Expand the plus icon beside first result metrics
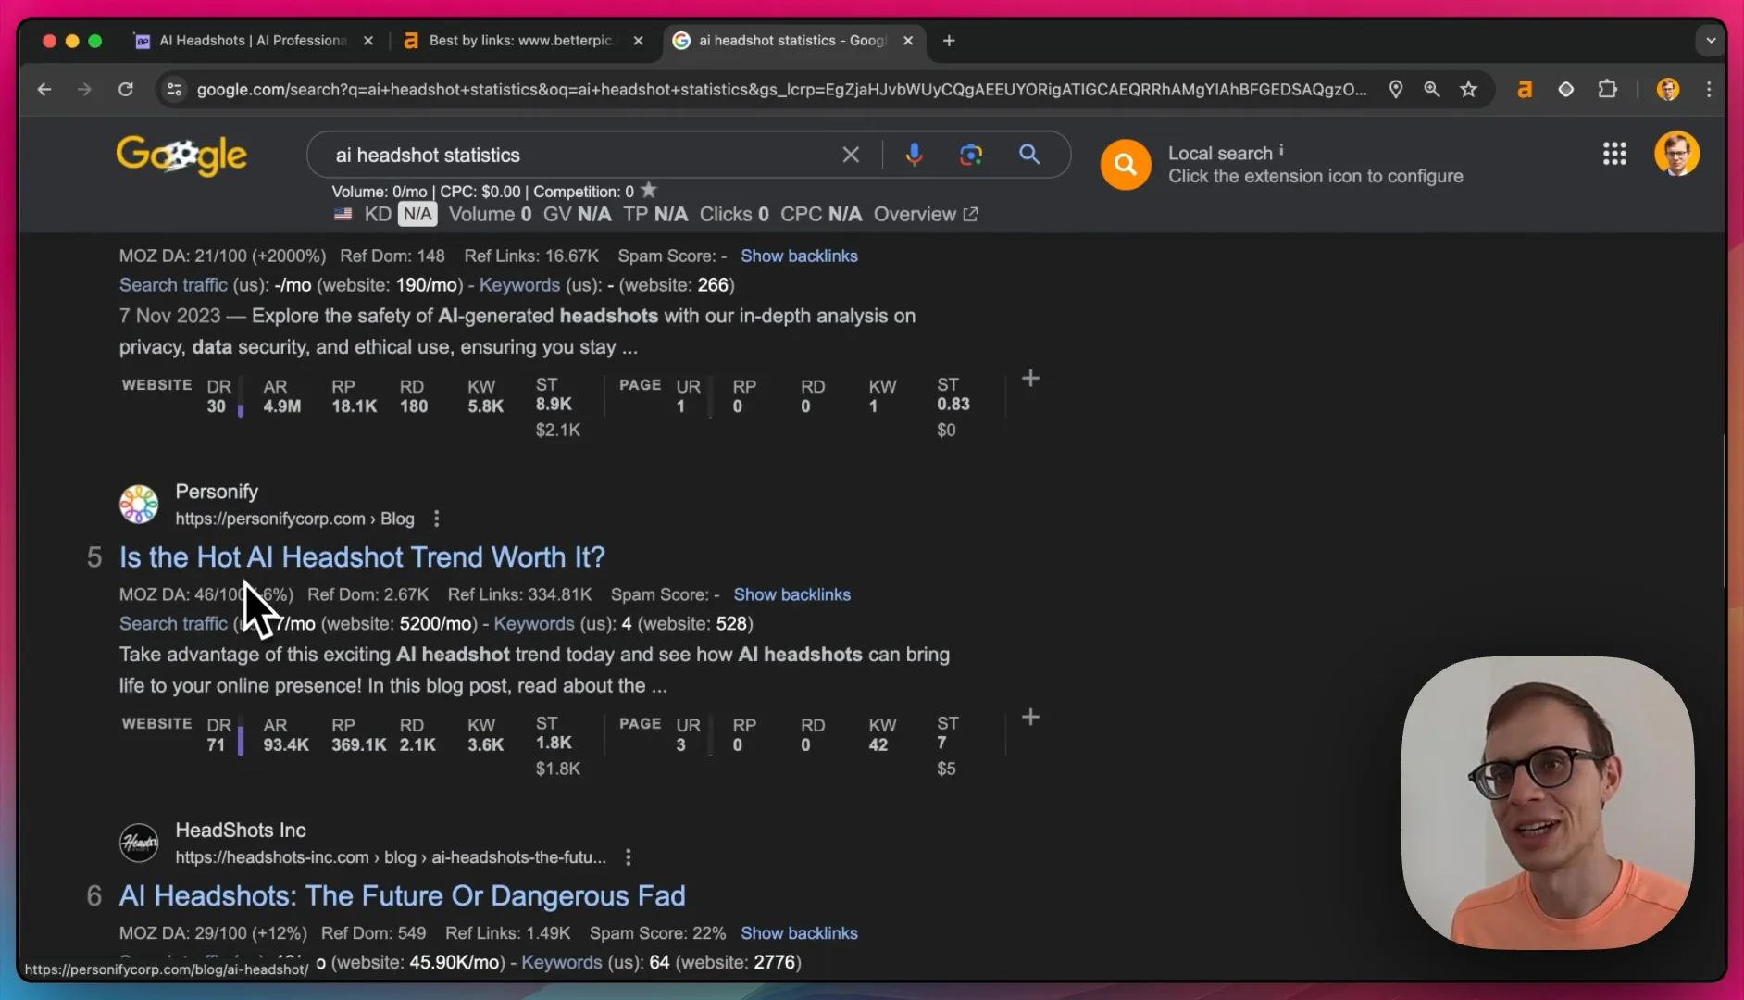 (x=1030, y=379)
